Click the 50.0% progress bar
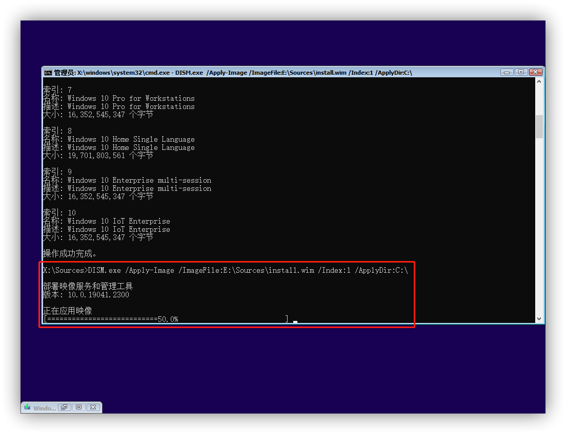This screenshot has height=434, width=566. (166, 319)
